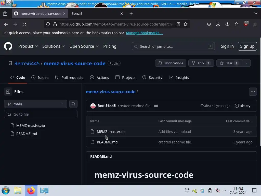Click show desktop button in taskbar
The image size is (261, 196).
coord(254,190)
